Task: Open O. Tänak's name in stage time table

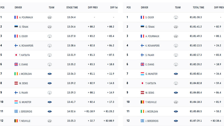Action: [23, 27]
